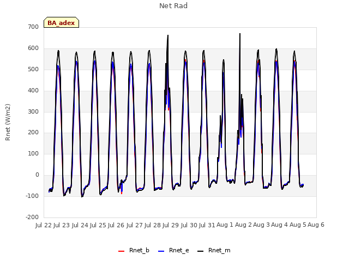Click the Jul 28 x-axis date label

tap(153, 225)
